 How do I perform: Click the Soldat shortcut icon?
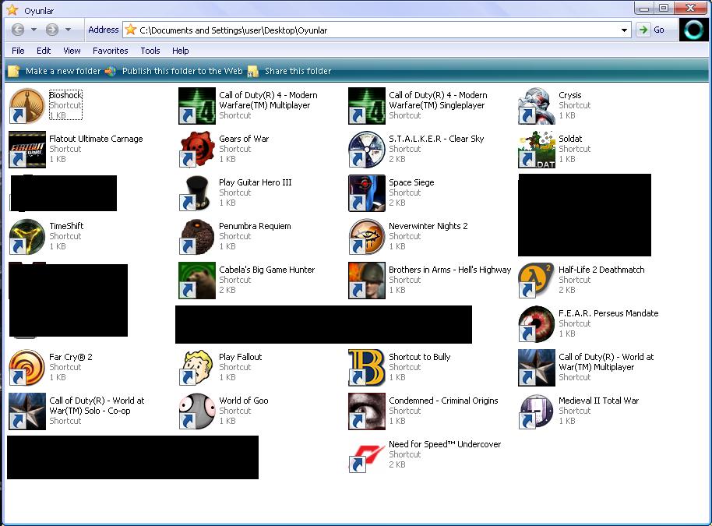(x=537, y=150)
